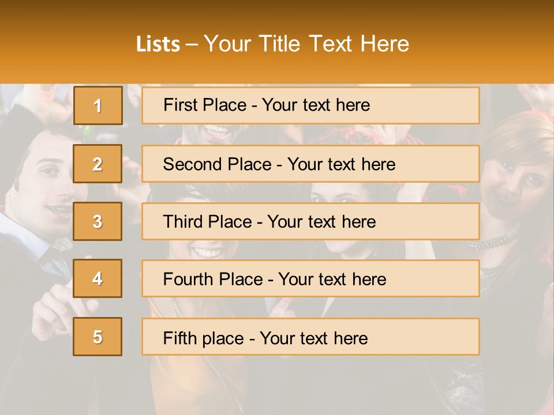Click the slide title text
554x415 pixels.
[272, 44]
